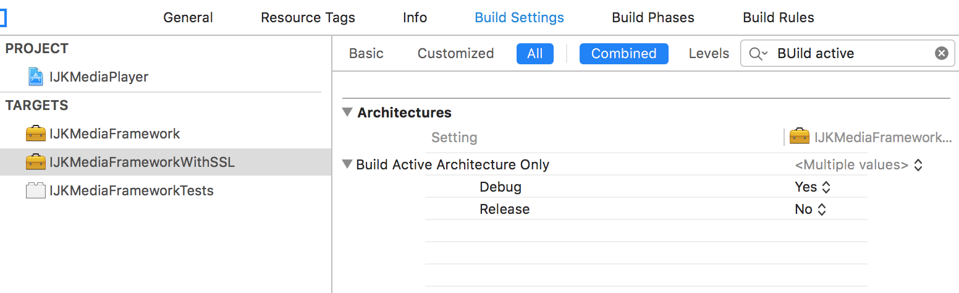Viewport: 959px width, 293px height.
Task: Show Customized build settings
Action: tap(455, 54)
